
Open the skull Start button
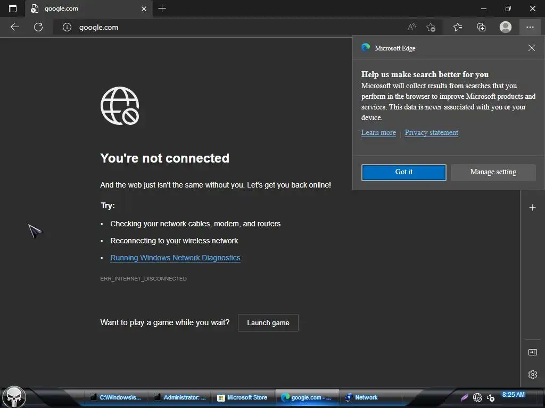pos(14,397)
